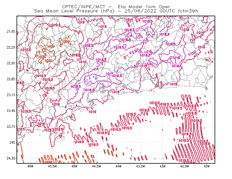Select the '23.7S' latitude label
Viewport: 232px width, 179px height.
[11, 127]
